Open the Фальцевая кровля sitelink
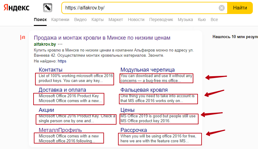This screenshot has width=258, height=149. [x=144, y=90]
